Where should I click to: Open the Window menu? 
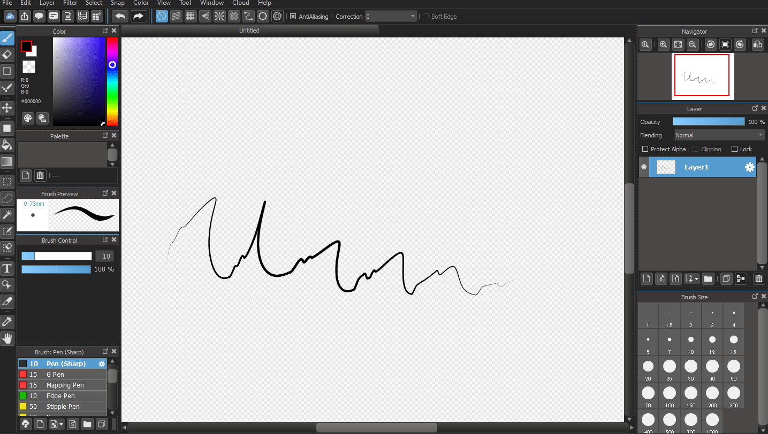point(211,3)
